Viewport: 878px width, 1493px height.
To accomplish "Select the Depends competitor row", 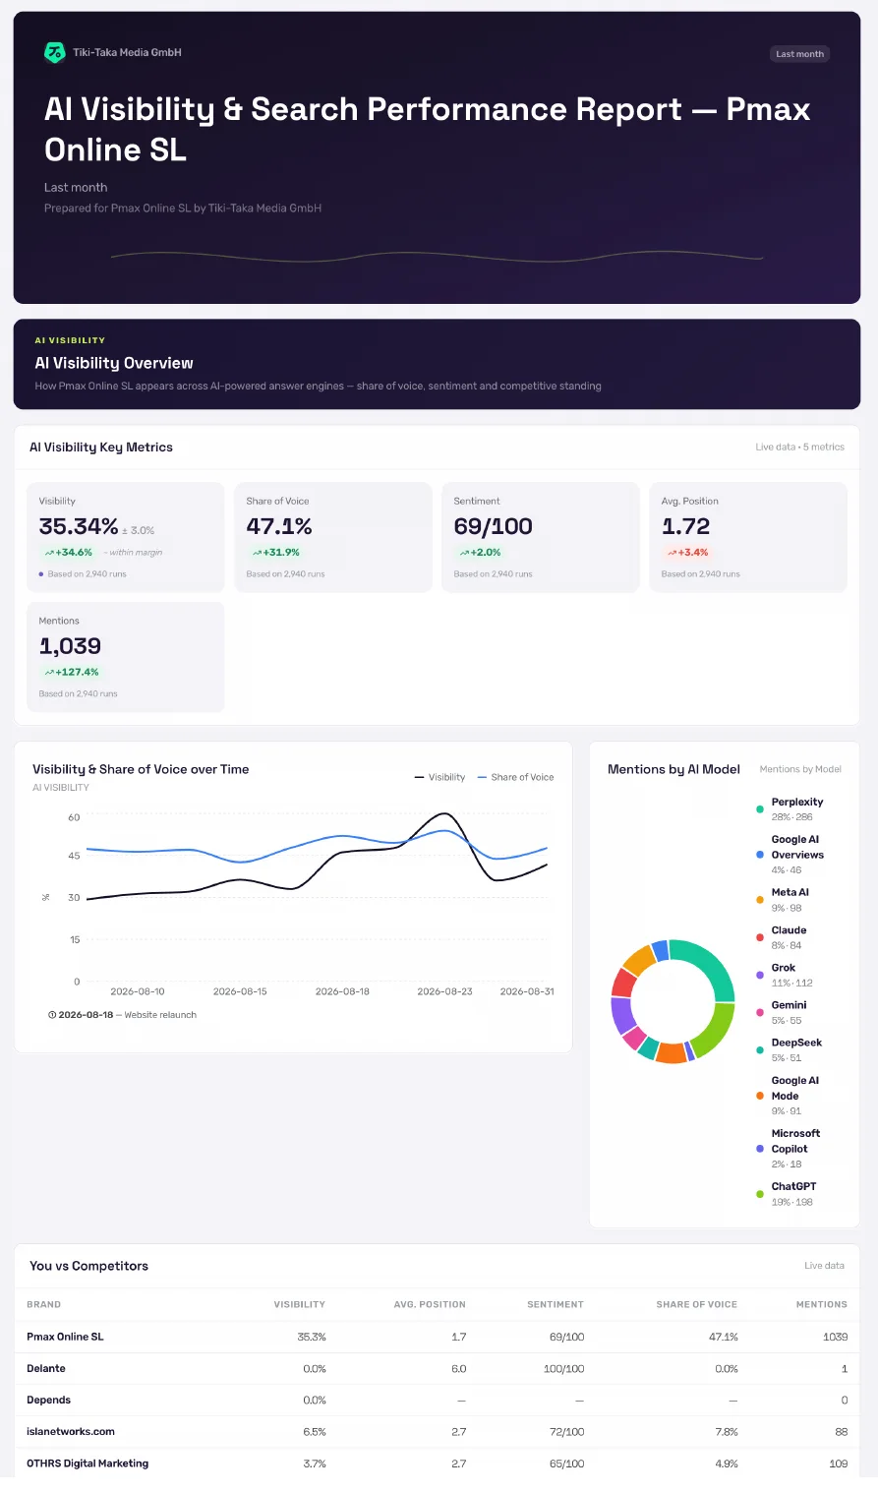I will (x=437, y=1400).
